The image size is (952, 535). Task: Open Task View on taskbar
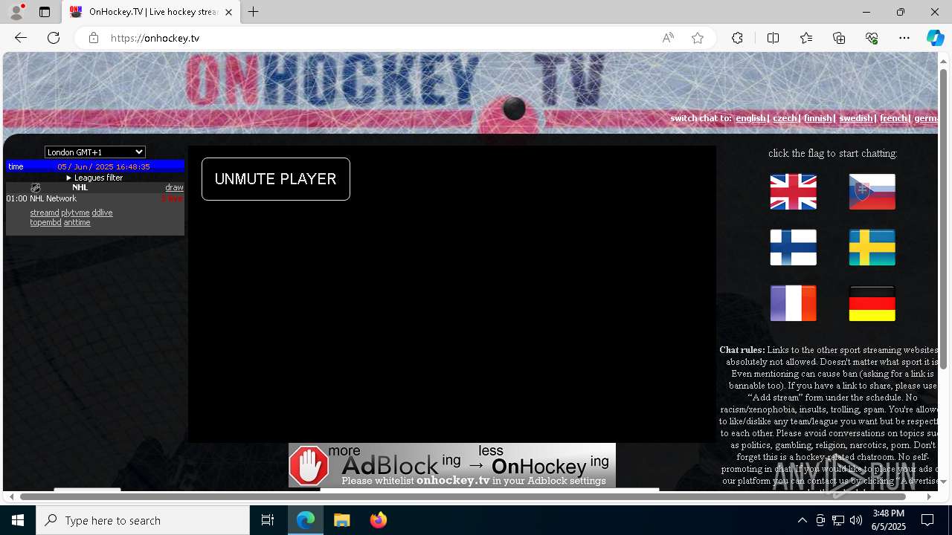click(268, 520)
